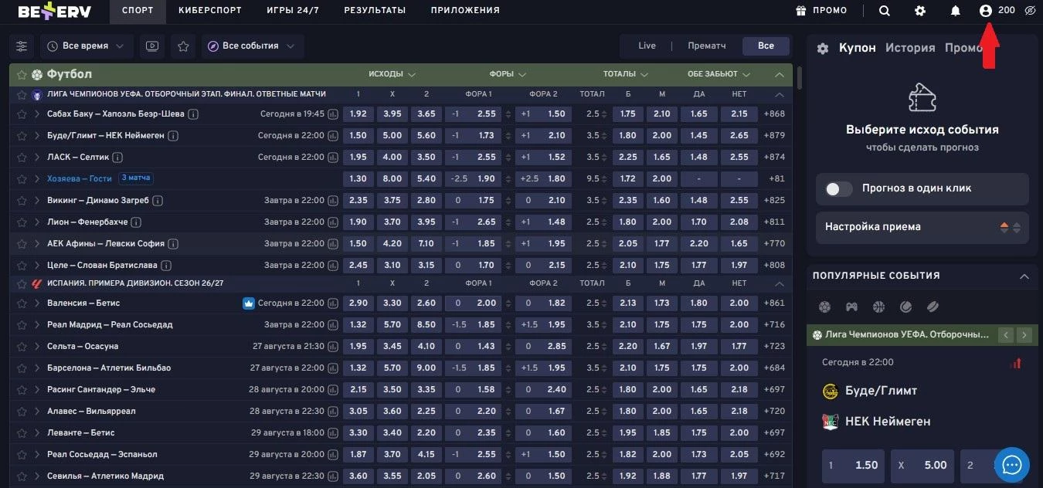Open ОБЕ ЗАБЬЮТ column dropdown
This screenshot has width=1043, height=488.
(x=718, y=74)
